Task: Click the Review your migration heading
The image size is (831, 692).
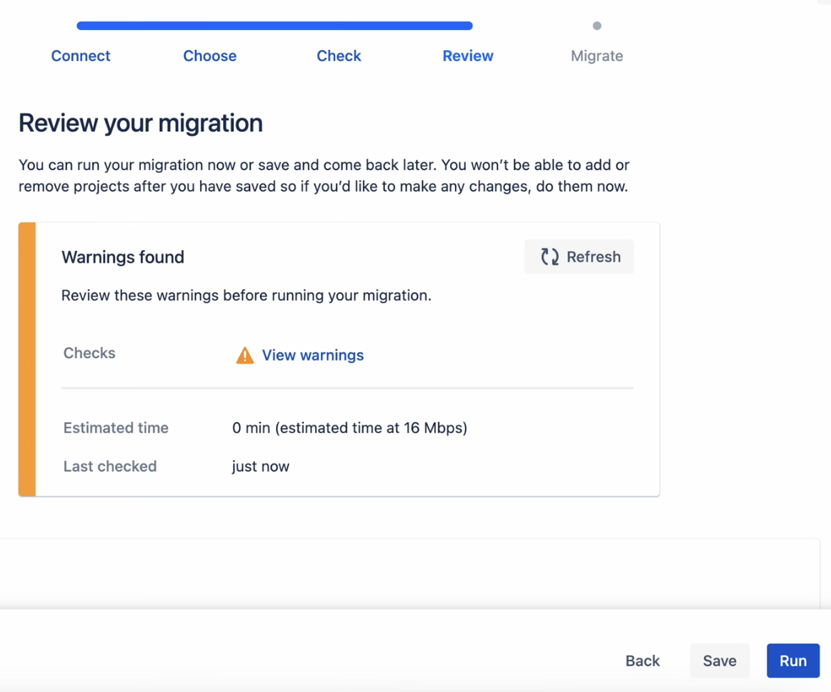Action: (141, 123)
